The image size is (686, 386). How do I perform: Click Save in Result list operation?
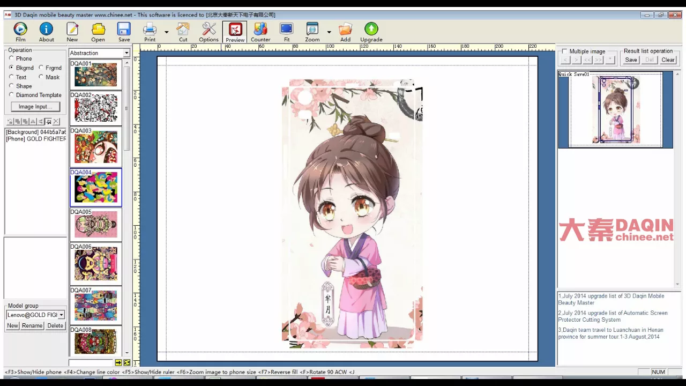pyautogui.click(x=631, y=60)
